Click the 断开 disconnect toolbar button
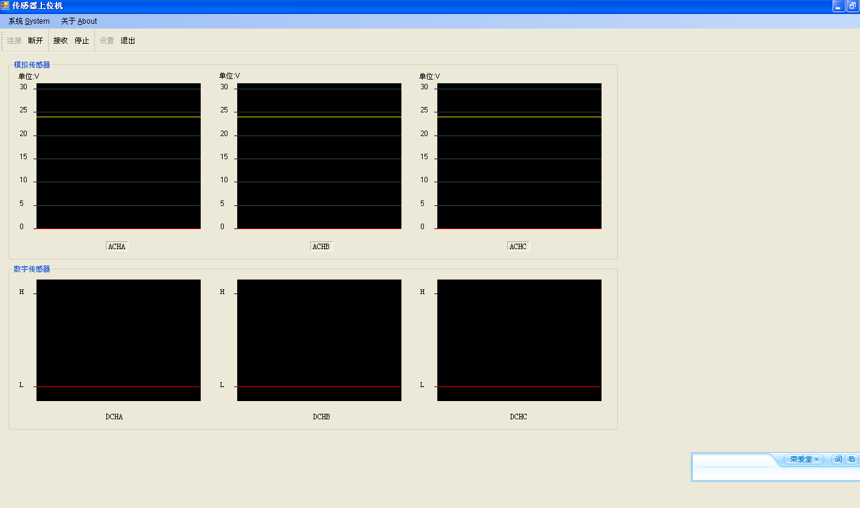 click(x=36, y=41)
